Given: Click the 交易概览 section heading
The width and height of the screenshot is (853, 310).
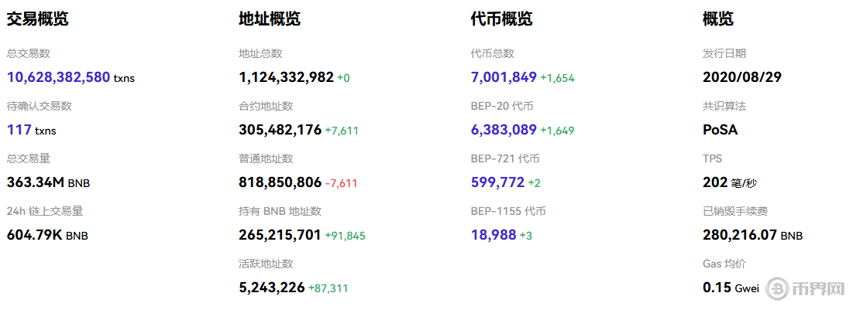Looking at the screenshot, I should click(x=38, y=19).
